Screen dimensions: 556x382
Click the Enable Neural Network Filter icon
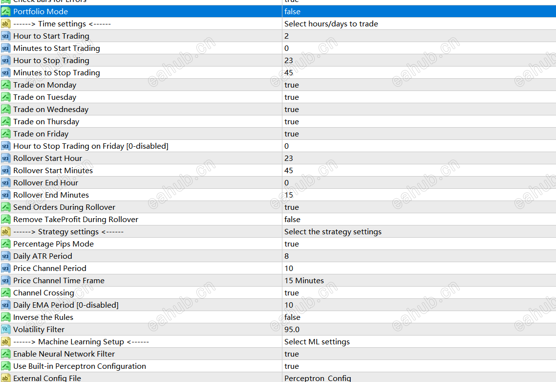(x=6, y=354)
